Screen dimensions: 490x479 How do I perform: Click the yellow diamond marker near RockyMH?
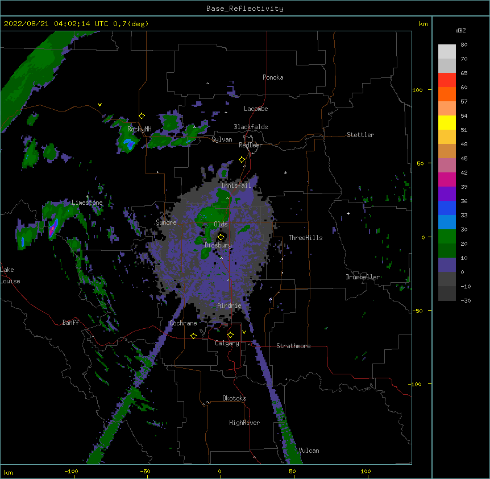pos(142,116)
